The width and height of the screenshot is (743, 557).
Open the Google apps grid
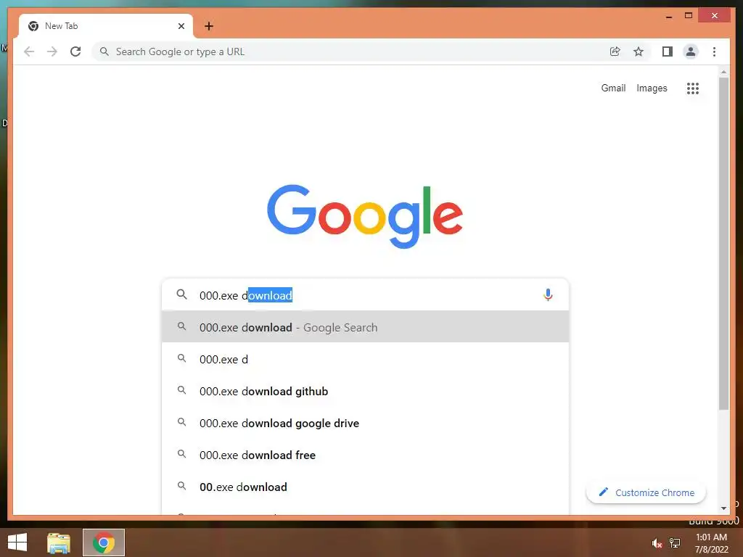point(693,88)
